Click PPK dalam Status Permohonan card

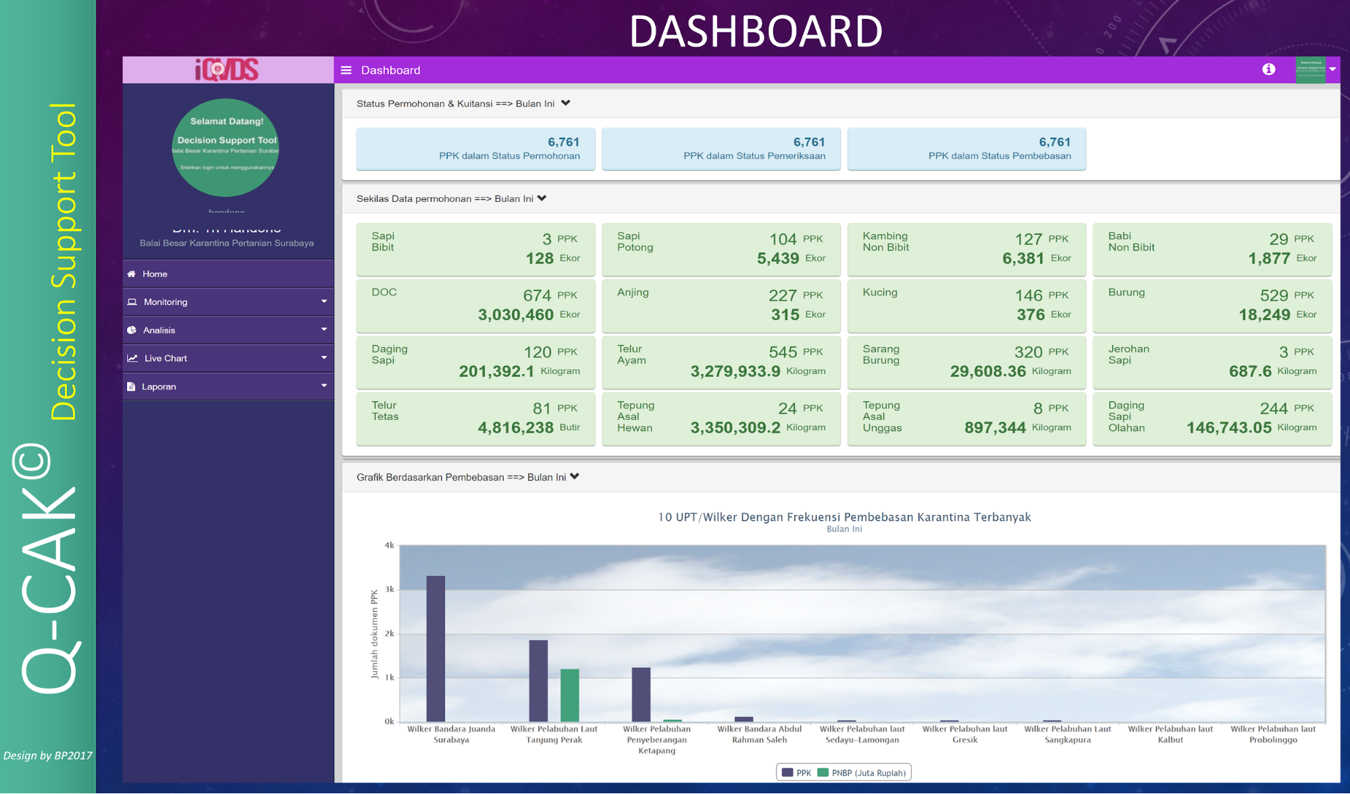(x=475, y=149)
